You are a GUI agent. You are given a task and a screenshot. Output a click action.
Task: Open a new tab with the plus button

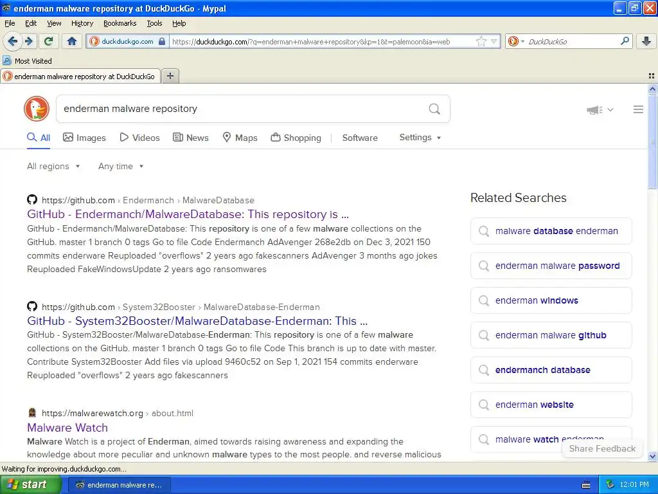[x=170, y=76]
